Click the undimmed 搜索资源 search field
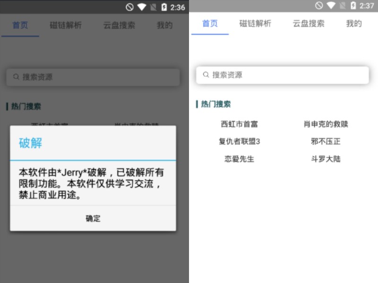Viewport: 378px width, 283px height. [283, 75]
